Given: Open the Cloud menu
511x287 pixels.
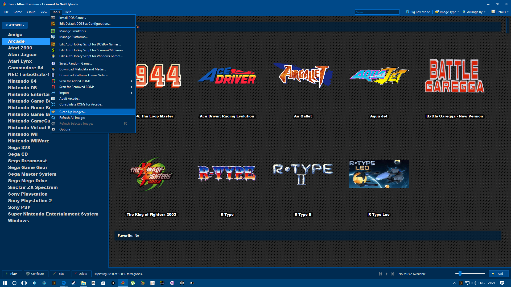Looking at the screenshot, I should pos(31,12).
